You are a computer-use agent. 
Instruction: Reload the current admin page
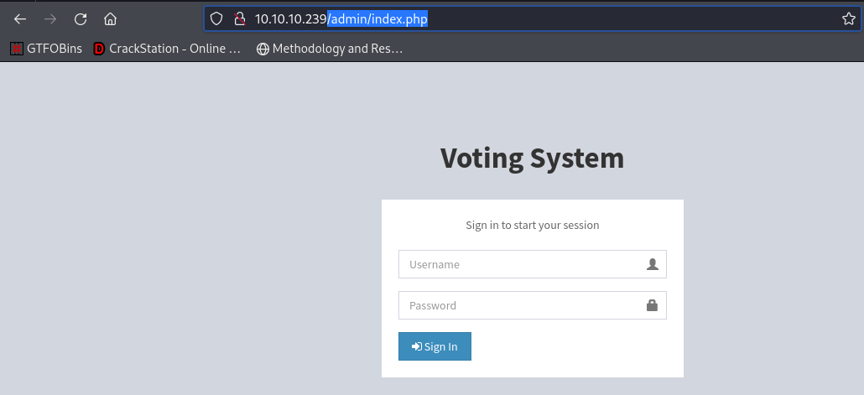pos(81,19)
